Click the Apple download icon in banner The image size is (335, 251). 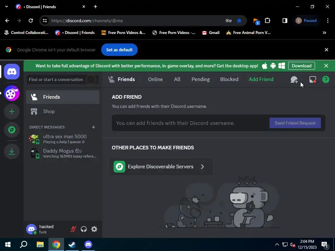(264, 66)
